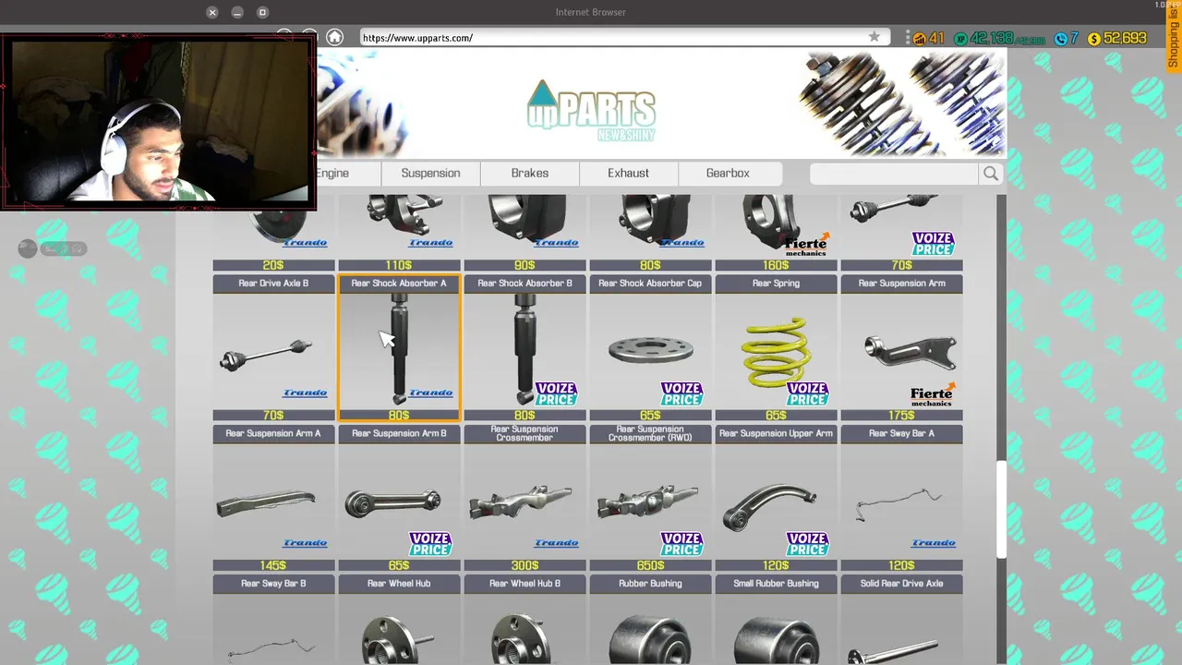Choose Rear Suspension Crossmember priced 300$
Screen dimensions: 1182x665
(x=525, y=499)
